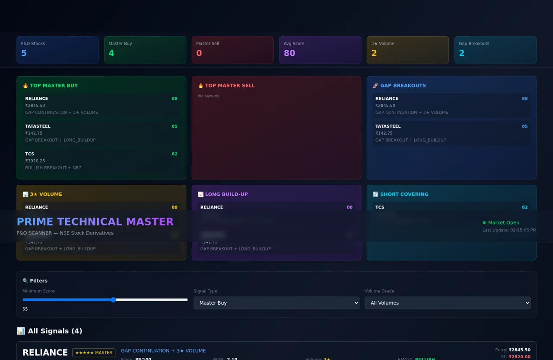Open the Signal Type dropdown showing Master Buy

coord(276,303)
